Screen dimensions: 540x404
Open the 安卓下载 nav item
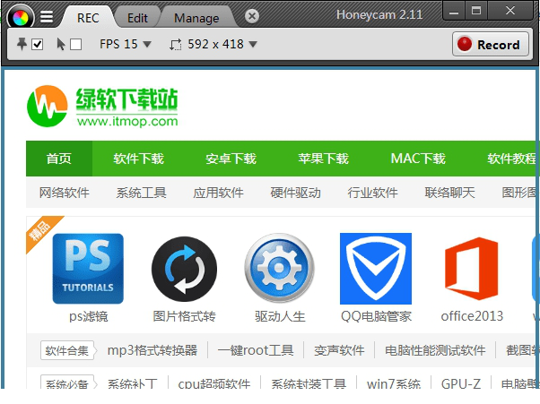click(231, 159)
